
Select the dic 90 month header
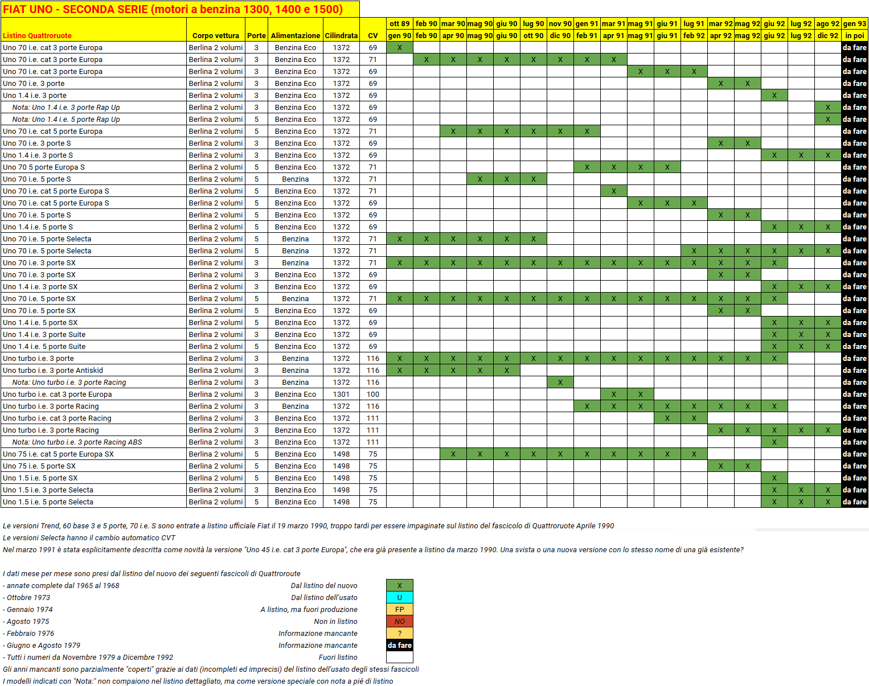pos(560,35)
